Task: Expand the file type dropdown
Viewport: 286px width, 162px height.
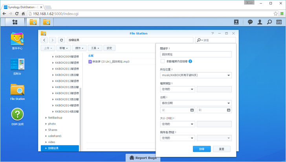Action: pos(178,89)
